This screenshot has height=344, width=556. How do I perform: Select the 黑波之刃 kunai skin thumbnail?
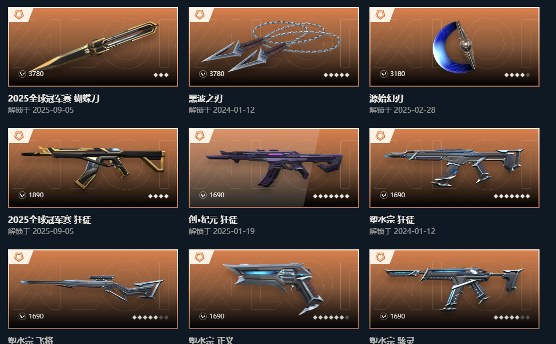click(x=273, y=47)
